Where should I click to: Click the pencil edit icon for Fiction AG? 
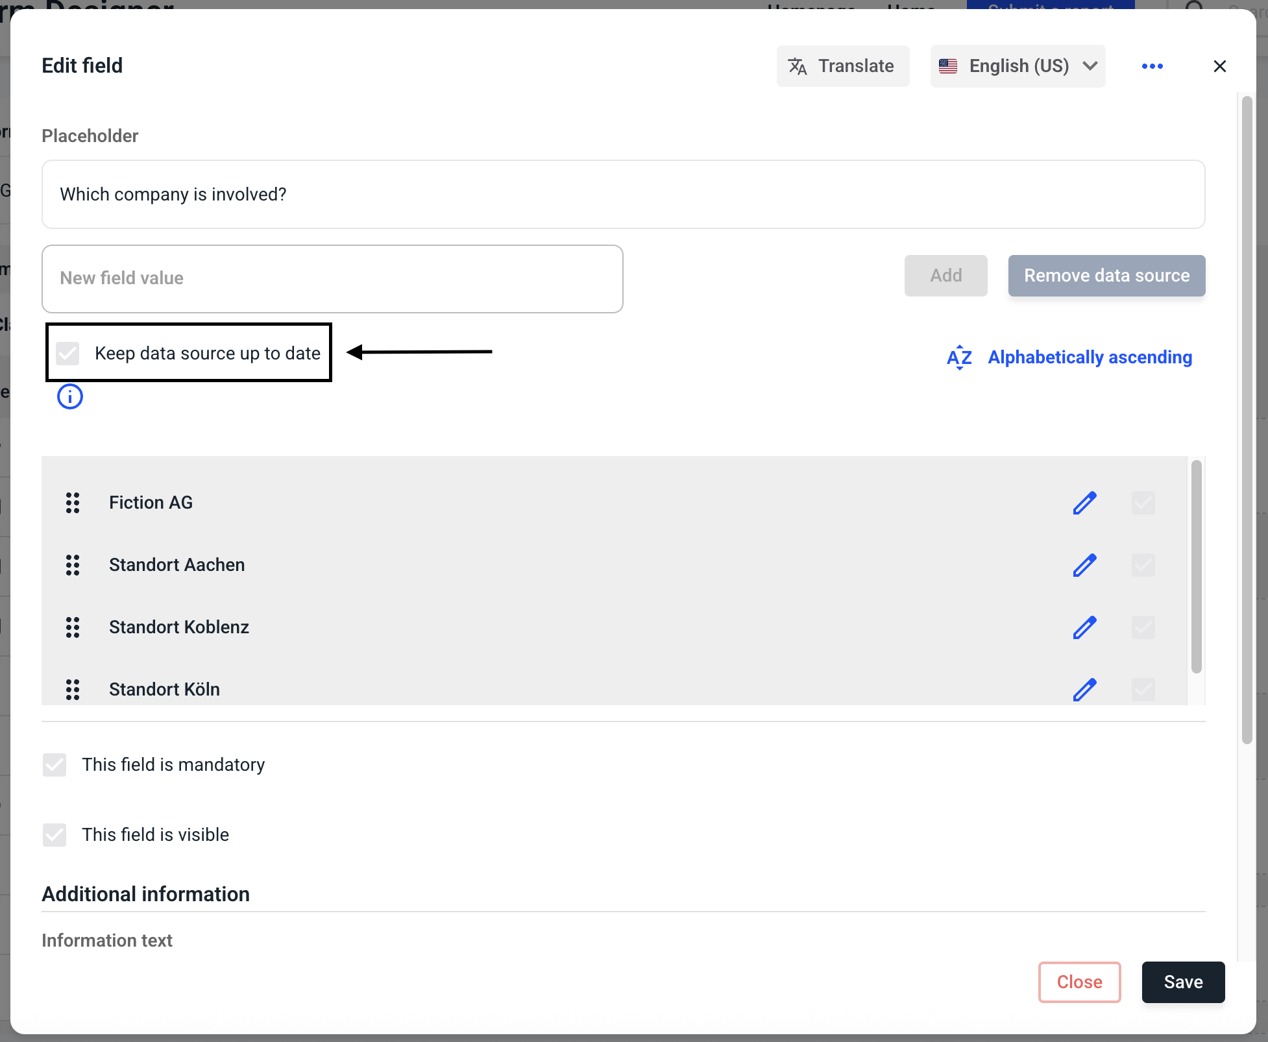pos(1084,503)
